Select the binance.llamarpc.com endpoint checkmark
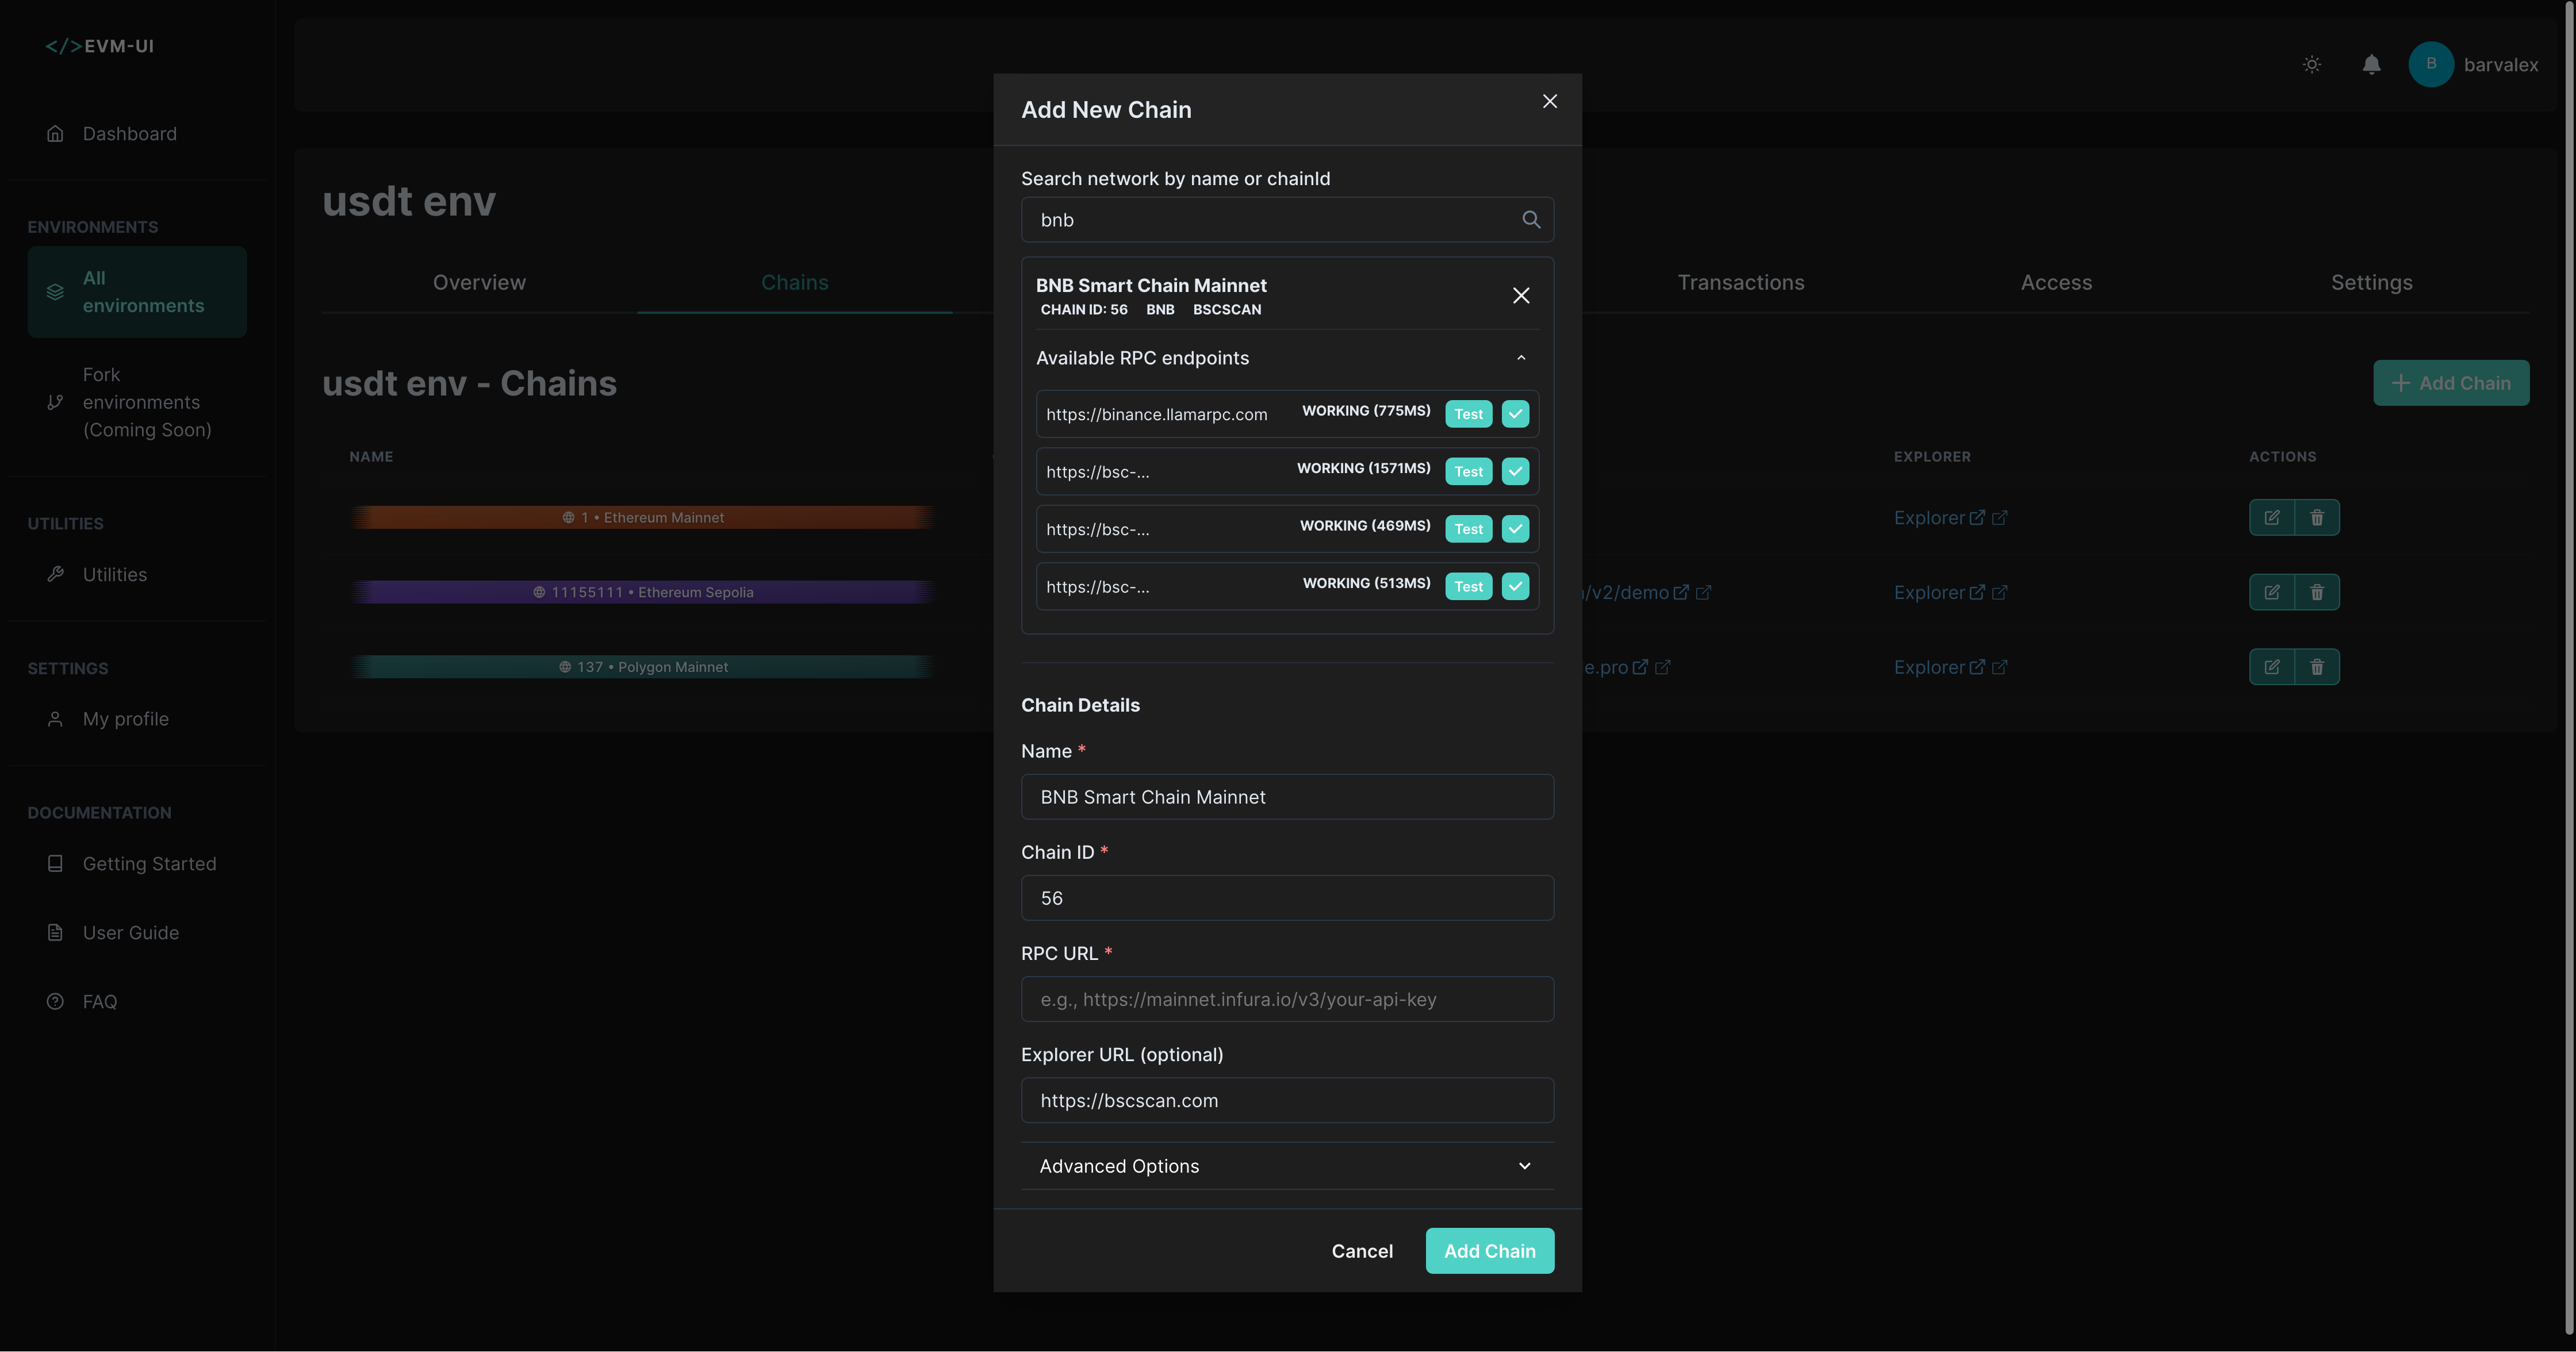 pyautogui.click(x=1515, y=414)
